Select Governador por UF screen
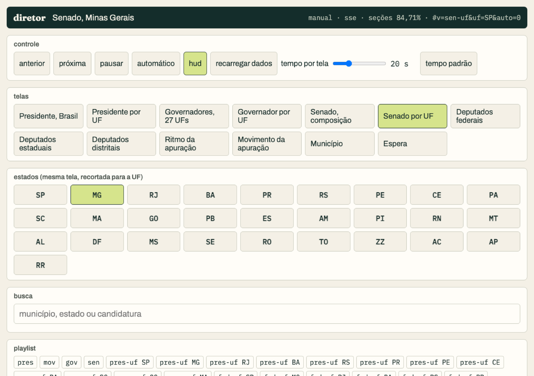The height and width of the screenshot is (376, 534). [x=267, y=116]
